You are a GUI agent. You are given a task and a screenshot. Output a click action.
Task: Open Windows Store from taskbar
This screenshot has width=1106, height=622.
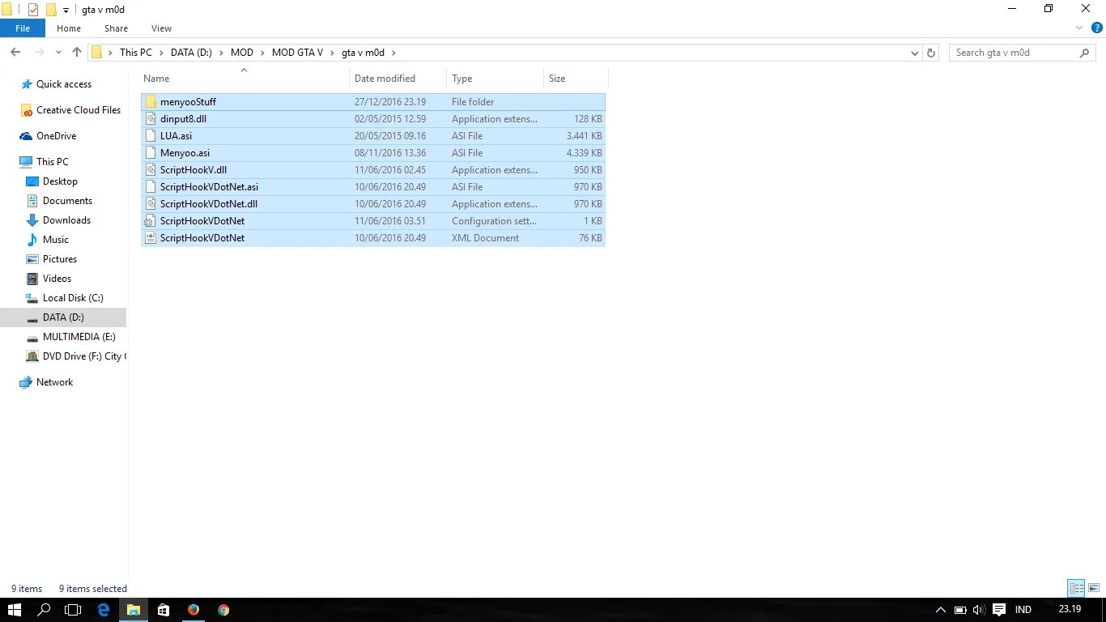pos(163,610)
